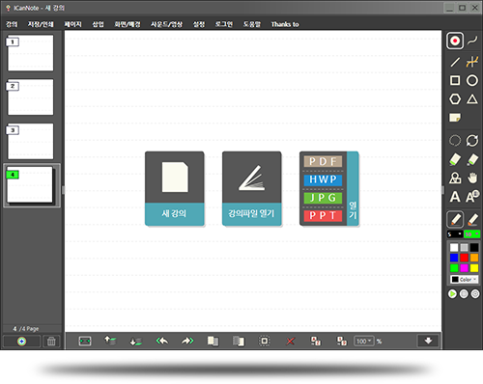Pick the red color swatch
Screen dimensions: 483x384
pos(464,258)
